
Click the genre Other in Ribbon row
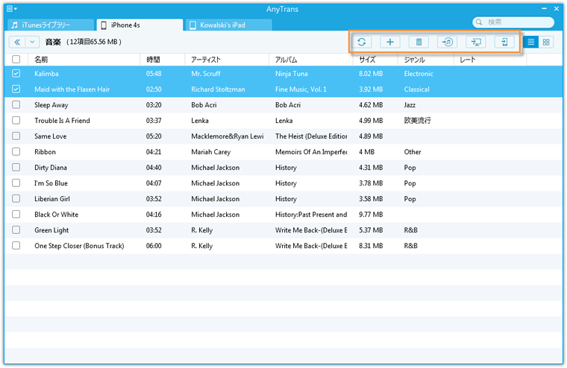point(413,152)
